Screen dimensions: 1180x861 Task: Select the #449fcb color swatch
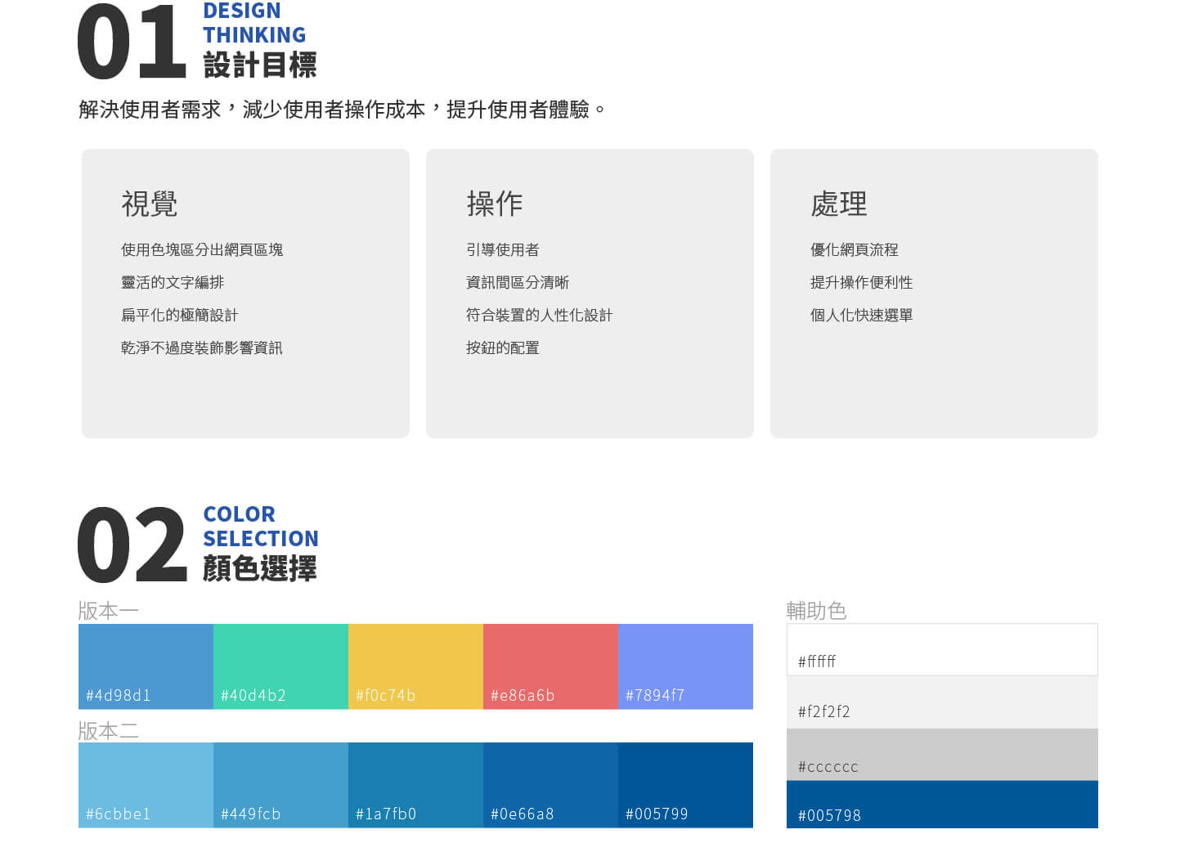pos(280,785)
